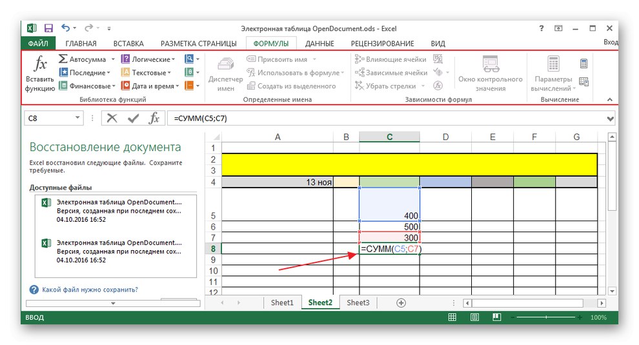The height and width of the screenshot is (345, 639).
Task: Open math and trig functions icon
Action: (x=192, y=72)
